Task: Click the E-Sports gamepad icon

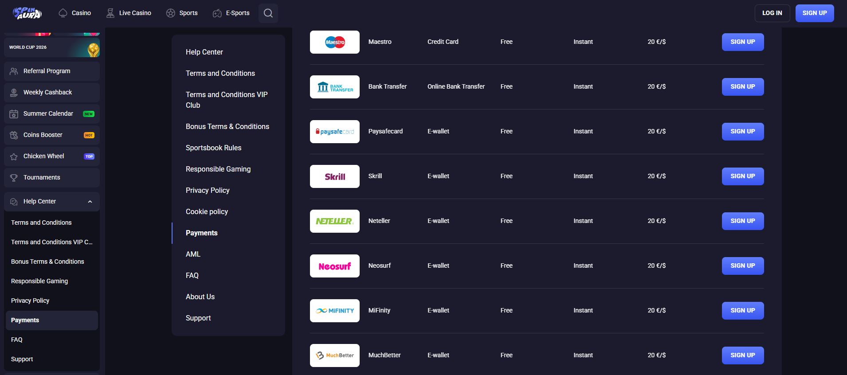Action: [217, 13]
